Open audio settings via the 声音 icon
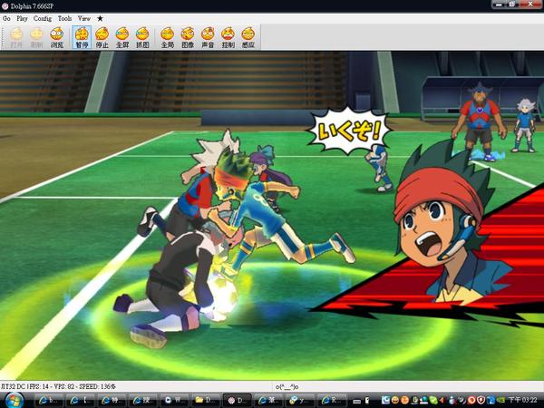This screenshot has width=544, height=408. 208,37
